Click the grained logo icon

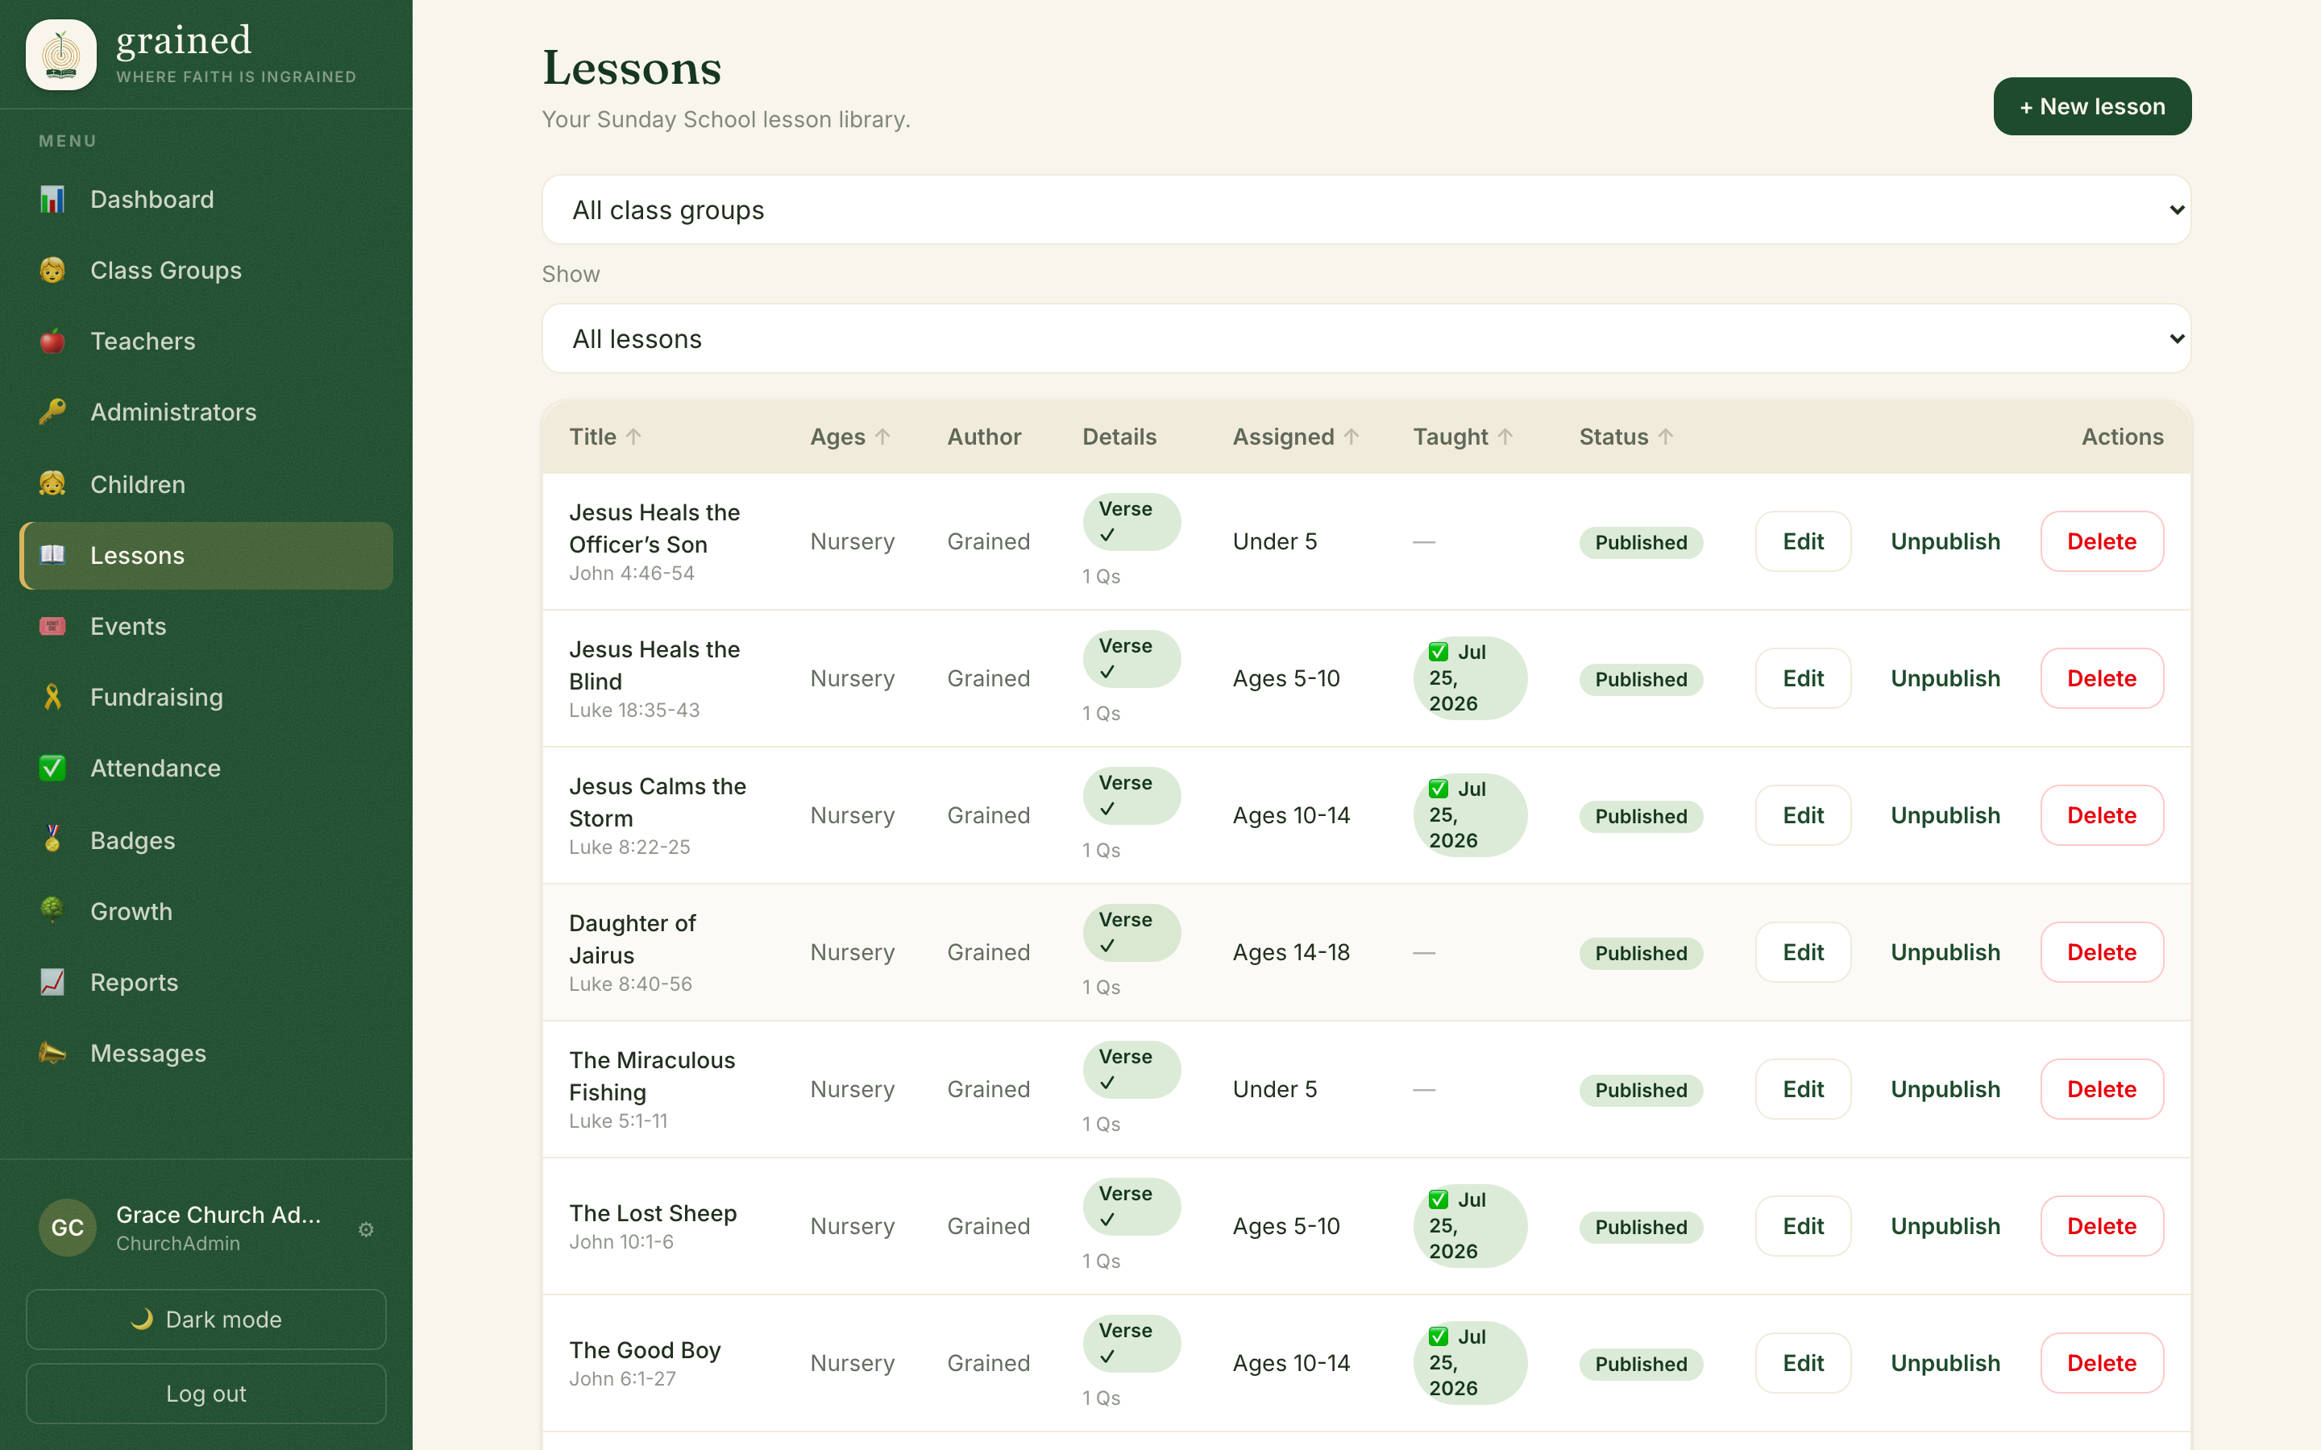pyautogui.click(x=61, y=55)
